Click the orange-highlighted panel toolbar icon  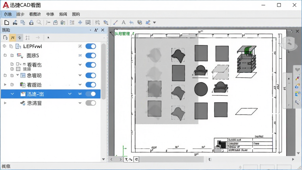tap(13, 37)
